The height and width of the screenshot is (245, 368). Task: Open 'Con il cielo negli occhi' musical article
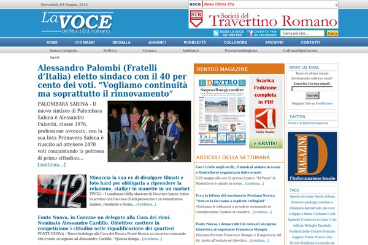tap(238, 170)
